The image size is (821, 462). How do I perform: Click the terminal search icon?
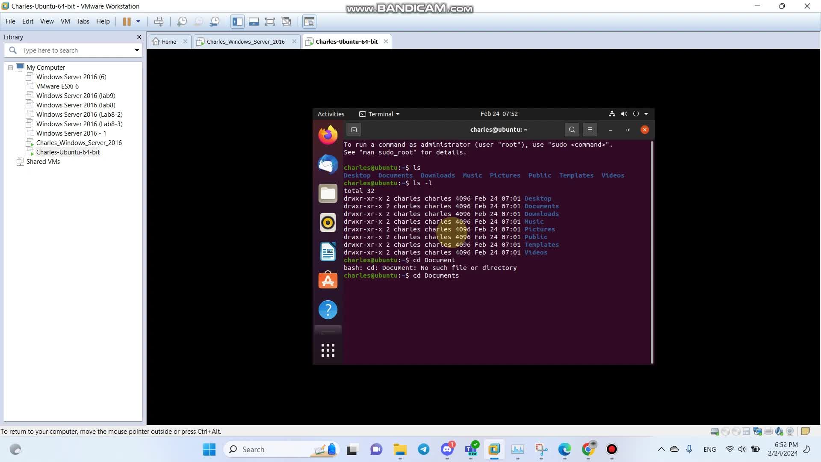click(572, 130)
